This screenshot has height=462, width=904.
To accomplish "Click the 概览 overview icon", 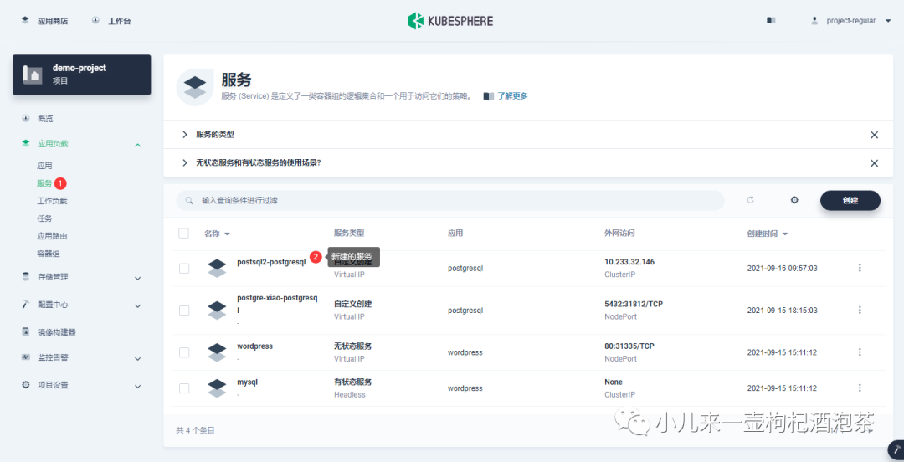I will [x=25, y=118].
